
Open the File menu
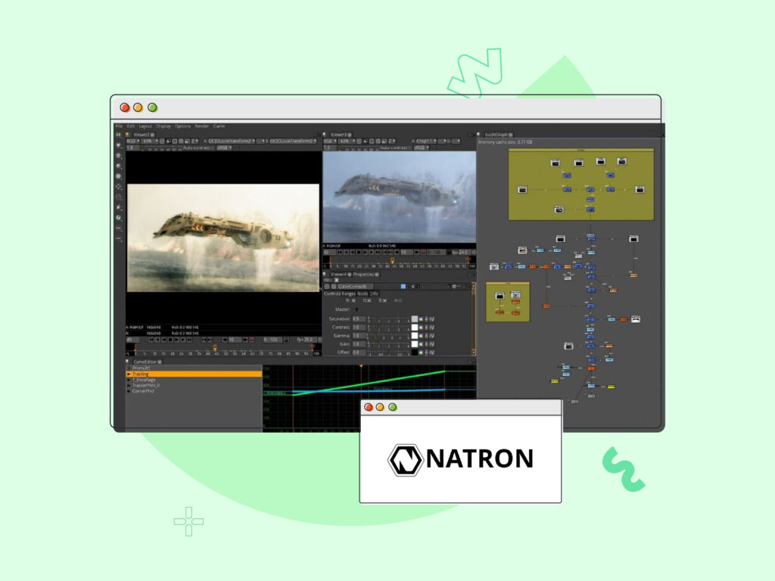point(119,126)
